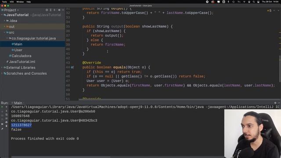Expand External Libraries node
Viewport: 281px width, 158px height.
(x=2, y=68)
